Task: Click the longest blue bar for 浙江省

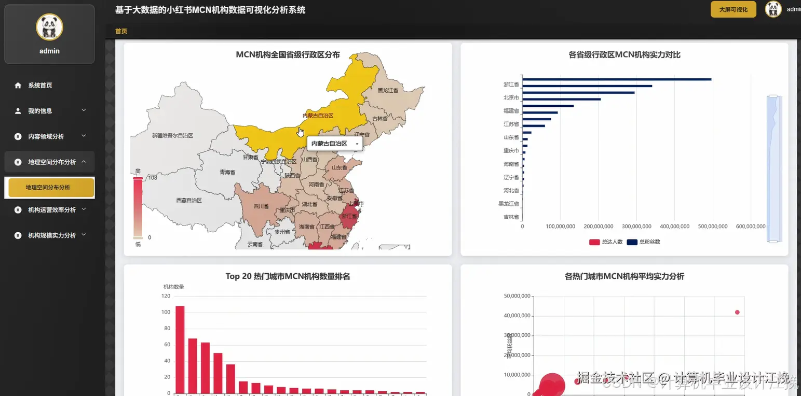Action: [x=617, y=79]
